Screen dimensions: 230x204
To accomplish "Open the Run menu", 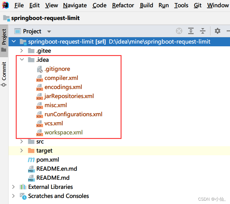I will [x=164, y=5].
